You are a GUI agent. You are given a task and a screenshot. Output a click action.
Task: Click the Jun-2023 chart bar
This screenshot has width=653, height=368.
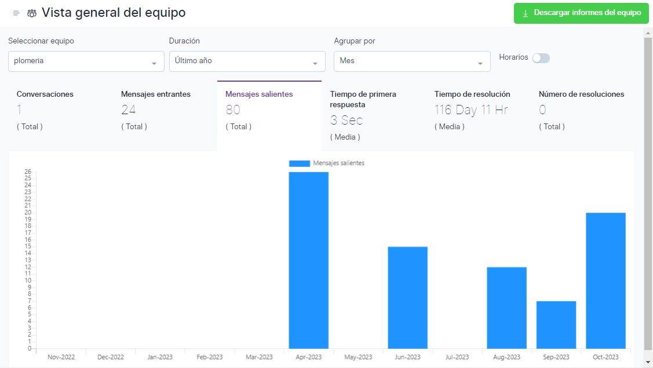point(408,298)
